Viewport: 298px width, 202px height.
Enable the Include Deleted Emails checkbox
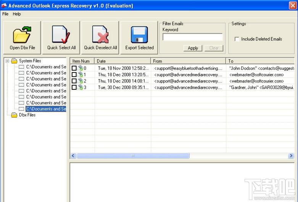click(237, 39)
